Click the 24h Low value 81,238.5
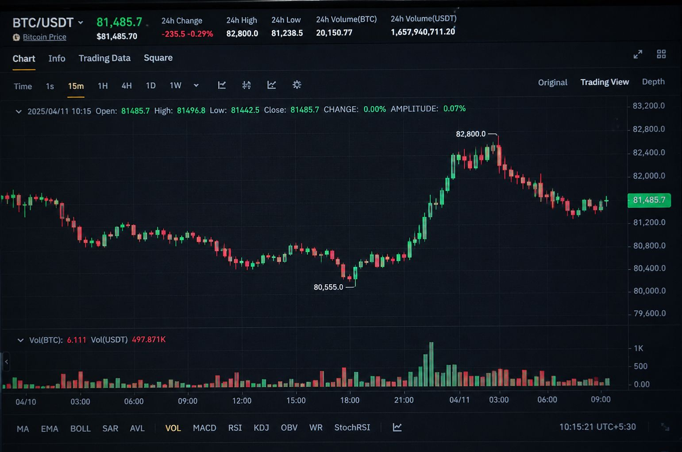Screen dimensions: 682x452 coord(287,33)
